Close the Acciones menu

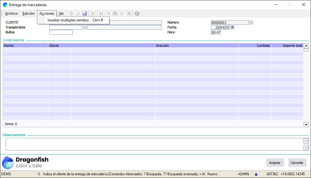click(47, 13)
